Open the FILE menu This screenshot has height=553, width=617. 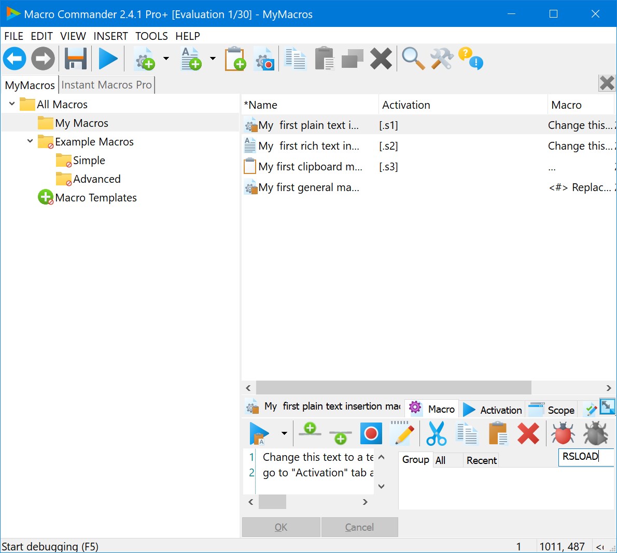point(14,36)
